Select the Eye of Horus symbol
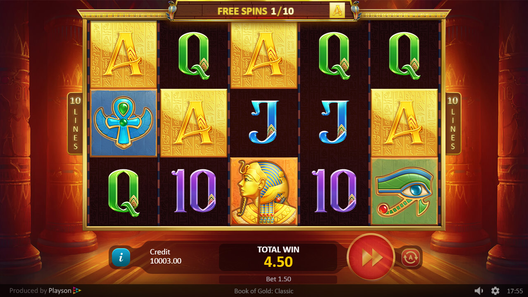528x297 pixels. coord(404,191)
